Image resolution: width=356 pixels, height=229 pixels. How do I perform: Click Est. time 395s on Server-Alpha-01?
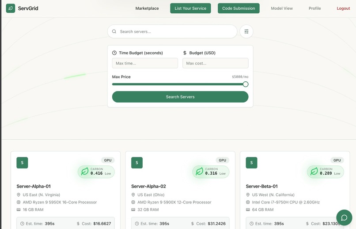point(38,224)
